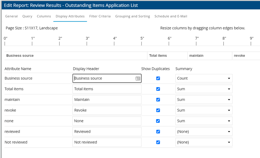Viewport: 260px width, 158px height.
Task: Open the Filter Criteria tab
Action: pyautogui.click(x=100, y=16)
